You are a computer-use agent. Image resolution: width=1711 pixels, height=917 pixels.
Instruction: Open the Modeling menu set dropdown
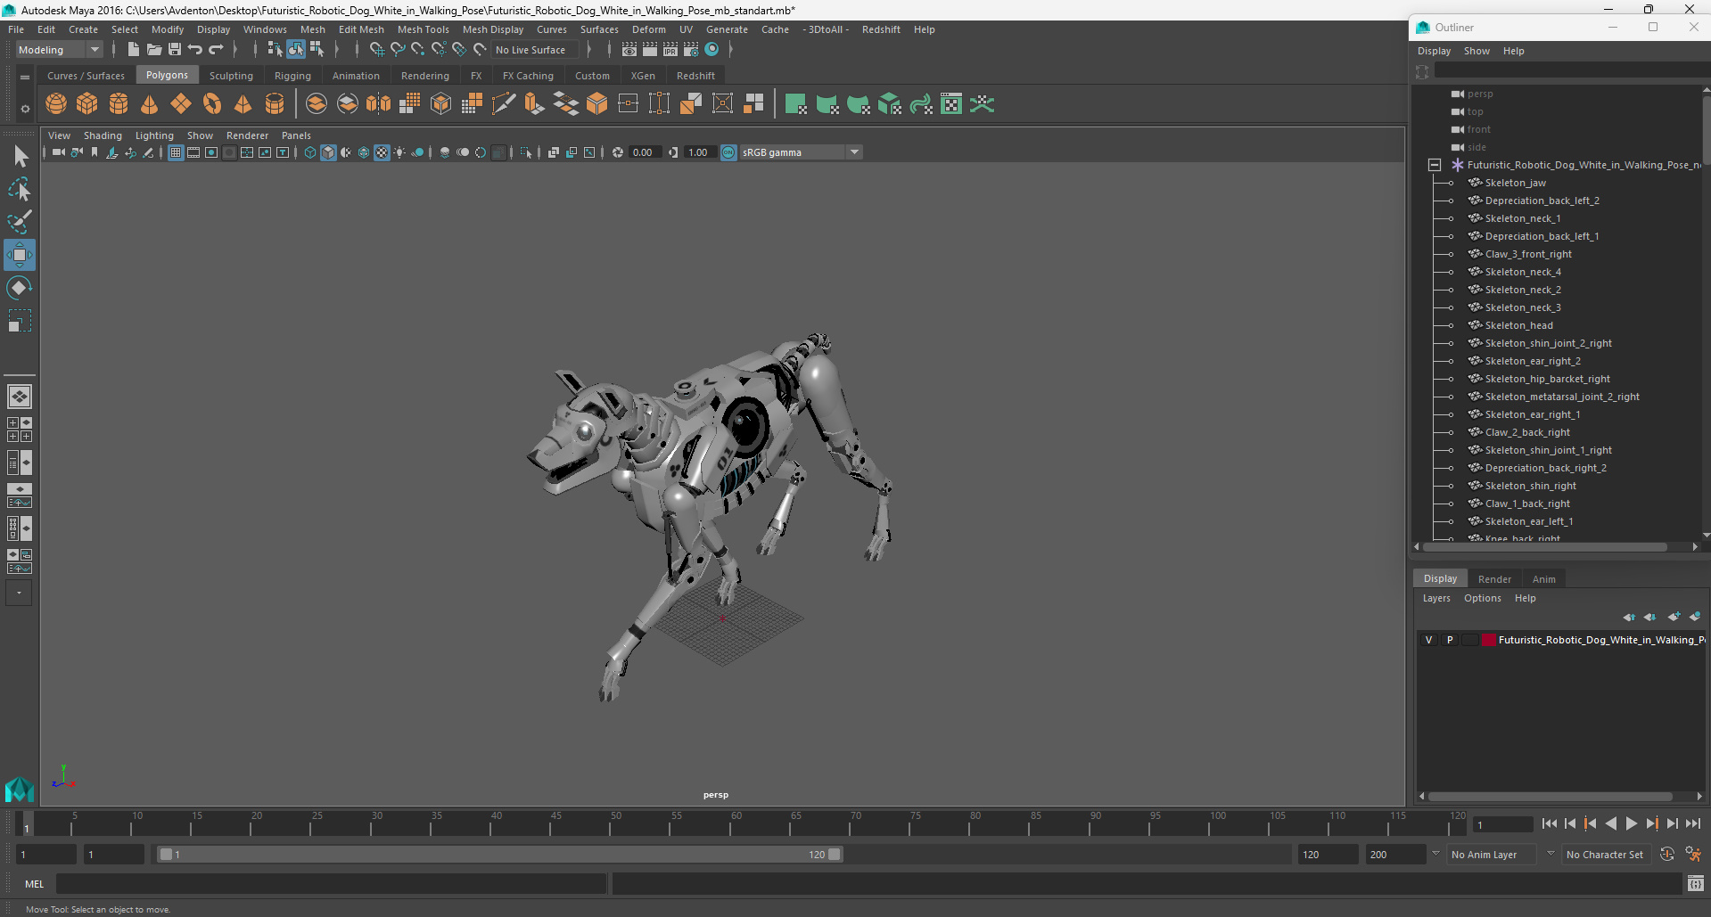60,50
